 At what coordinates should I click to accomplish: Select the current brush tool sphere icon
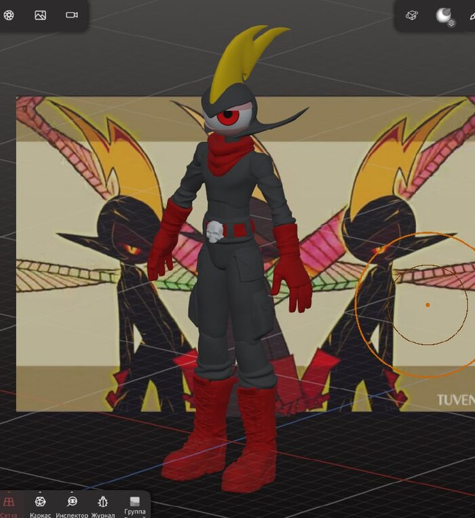tap(443, 15)
